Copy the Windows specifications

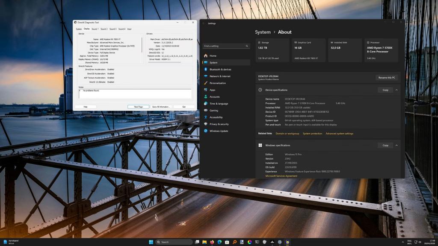tap(385, 145)
